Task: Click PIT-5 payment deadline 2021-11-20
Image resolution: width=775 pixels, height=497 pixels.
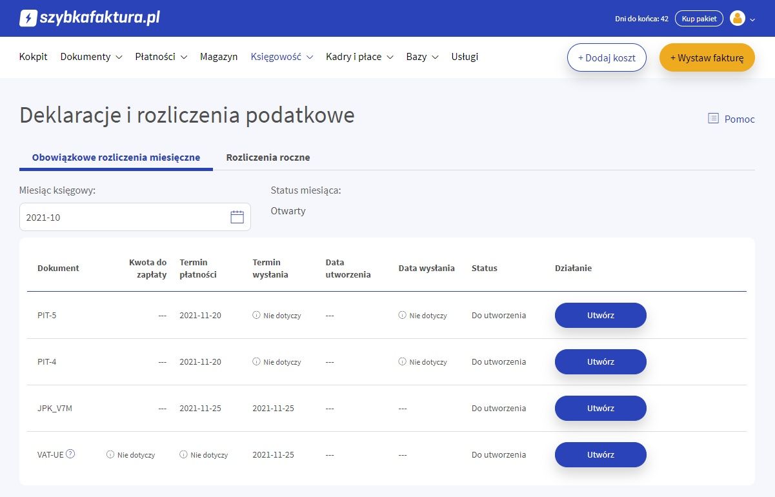Action: 200,316
